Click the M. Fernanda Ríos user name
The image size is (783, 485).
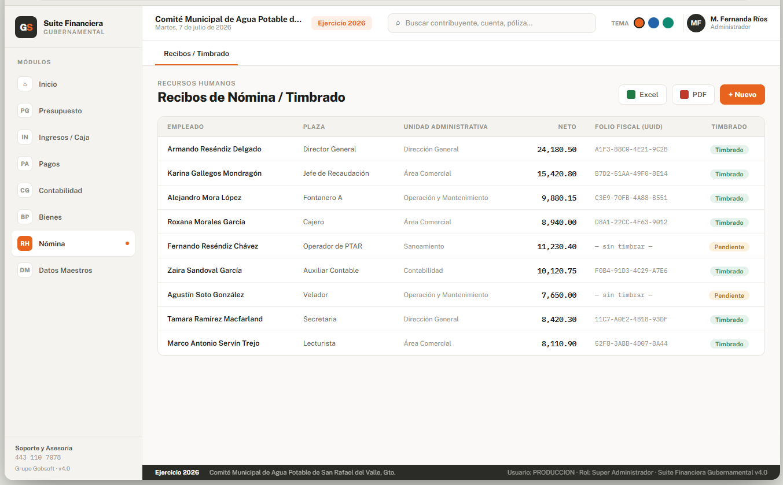tap(739, 19)
